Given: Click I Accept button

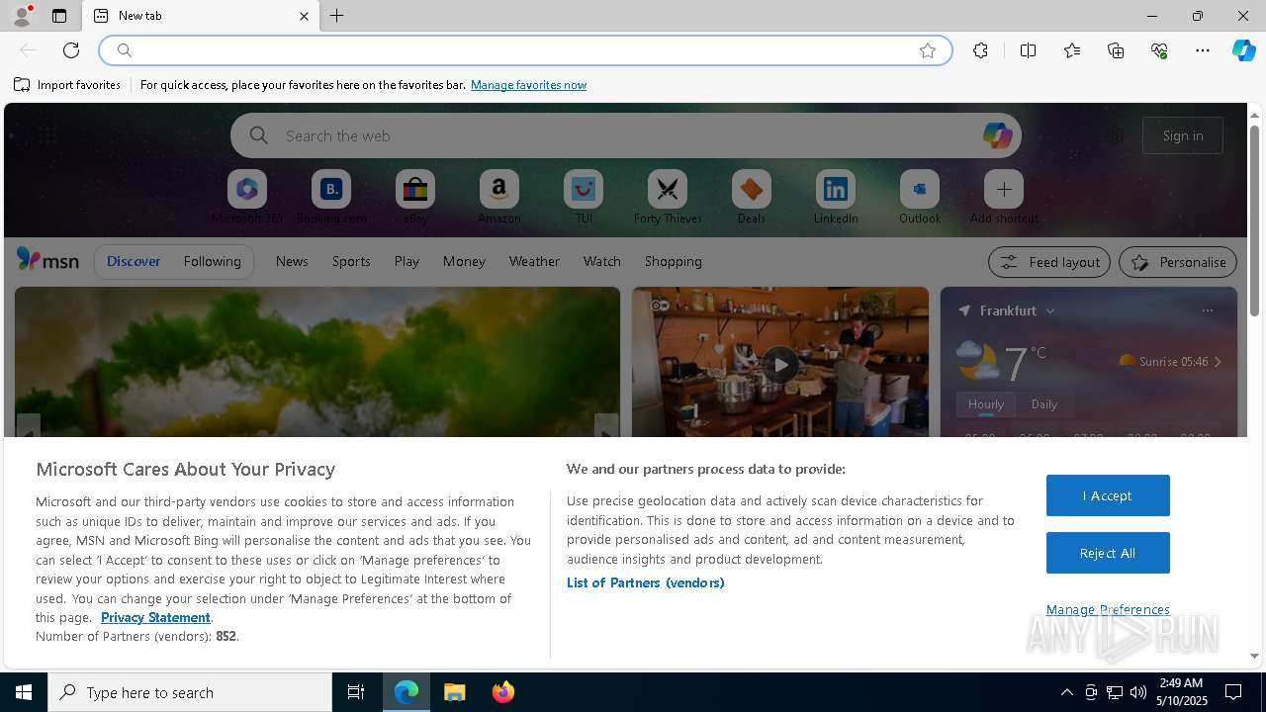Looking at the screenshot, I should click(x=1108, y=495).
